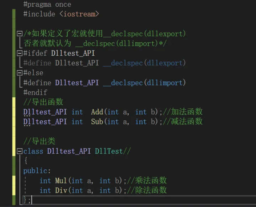Collapse the #ifdef Dlltest_API region
The image size is (256, 207).
[20, 53]
